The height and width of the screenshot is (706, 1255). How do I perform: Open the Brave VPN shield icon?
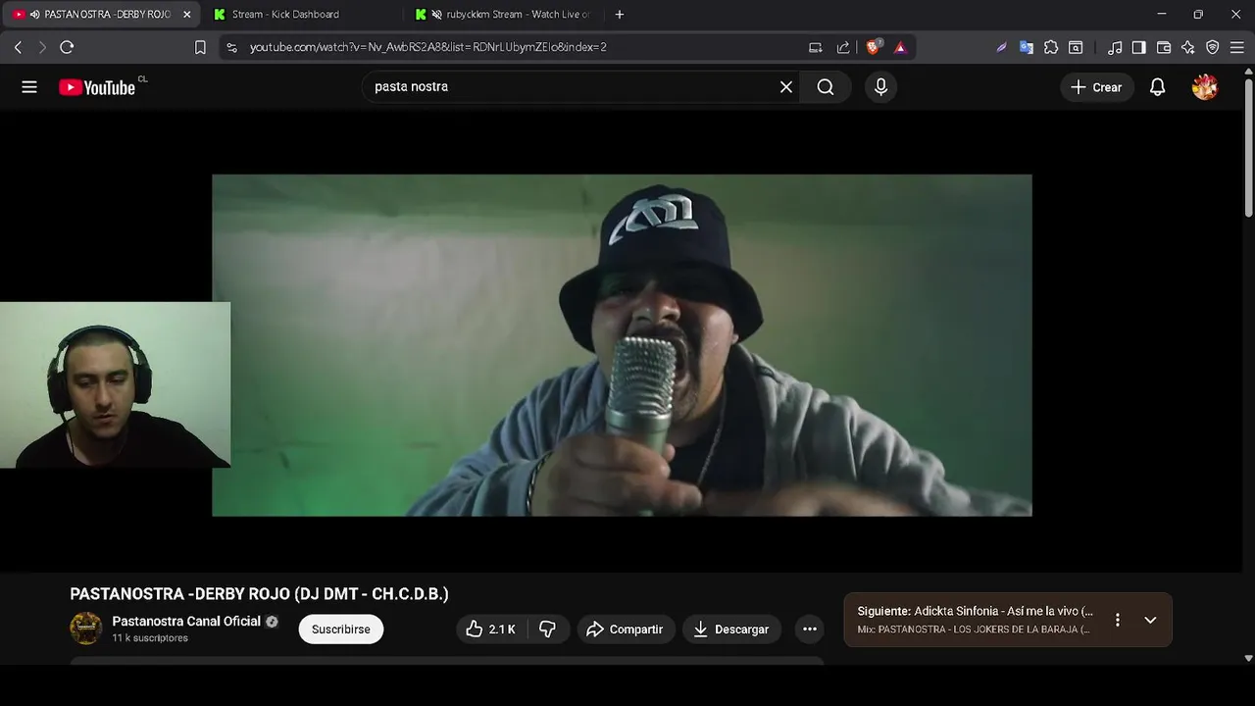coord(1213,47)
